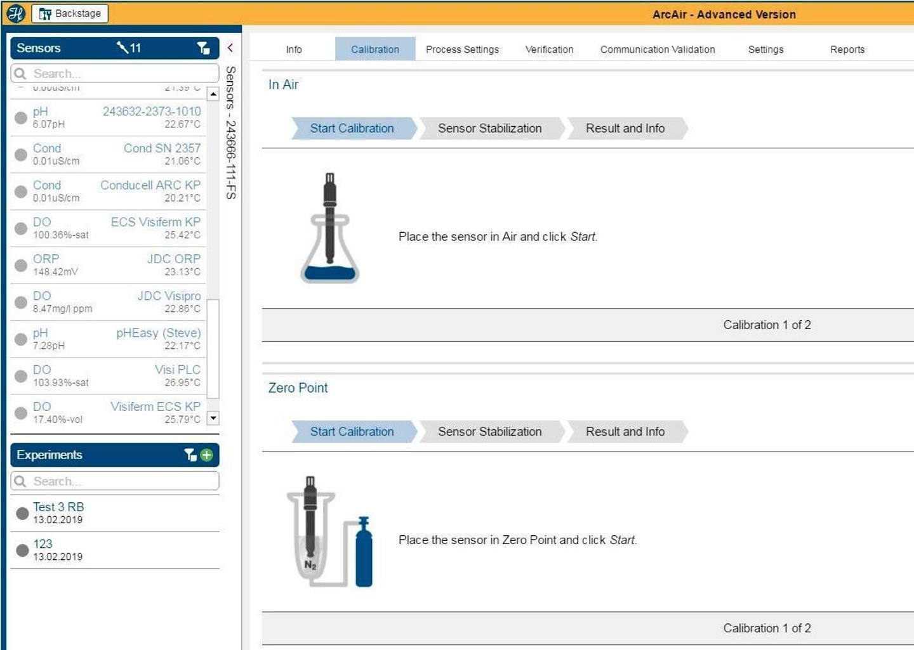Click the N2 zero point illustration

[330, 531]
